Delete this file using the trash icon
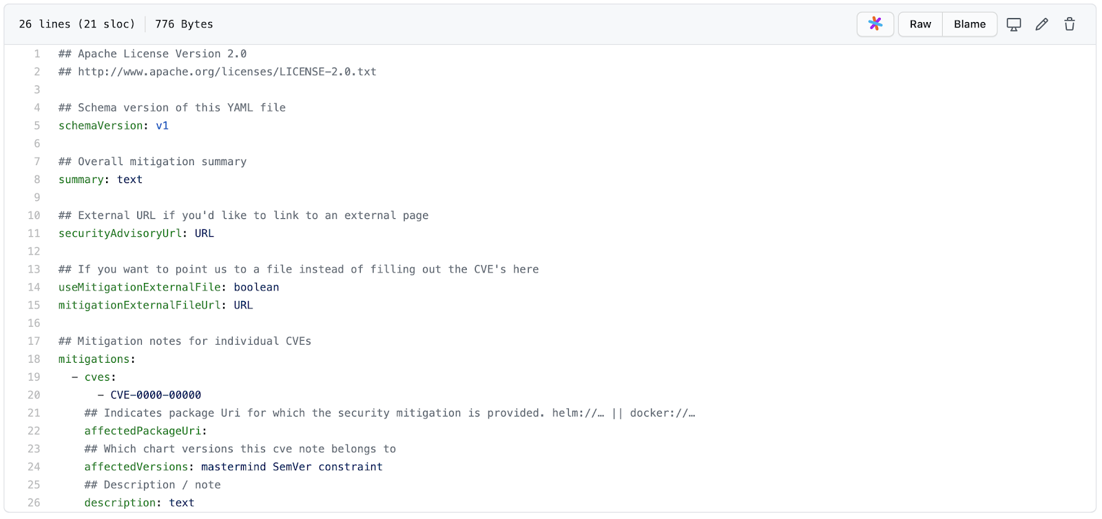1102x519 pixels. point(1068,23)
